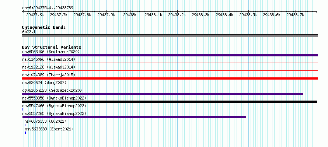Click the thin red nsv830624 variant line

pos(170,86)
